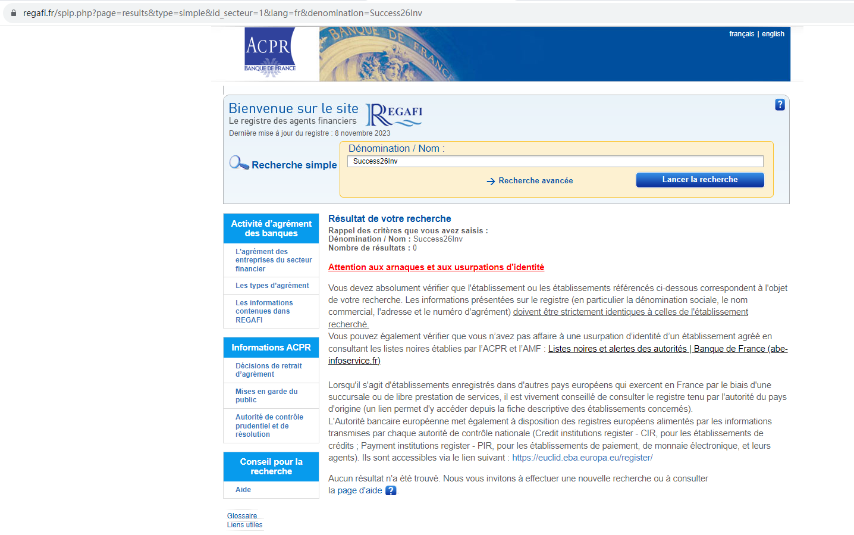Click the padlock icon in address bar
The width and height of the screenshot is (854, 535).
[14, 13]
